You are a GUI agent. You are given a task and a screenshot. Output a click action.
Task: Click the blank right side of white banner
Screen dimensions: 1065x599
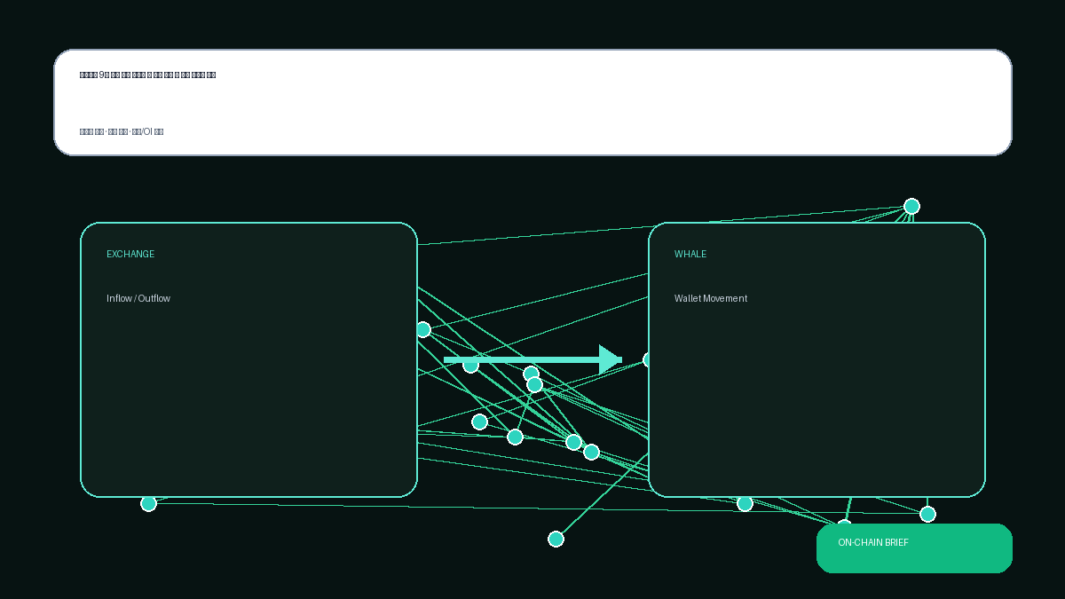(710, 102)
